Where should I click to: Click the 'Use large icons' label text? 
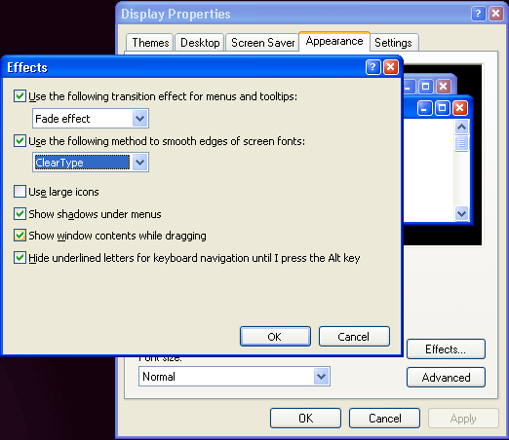[63, 192]
